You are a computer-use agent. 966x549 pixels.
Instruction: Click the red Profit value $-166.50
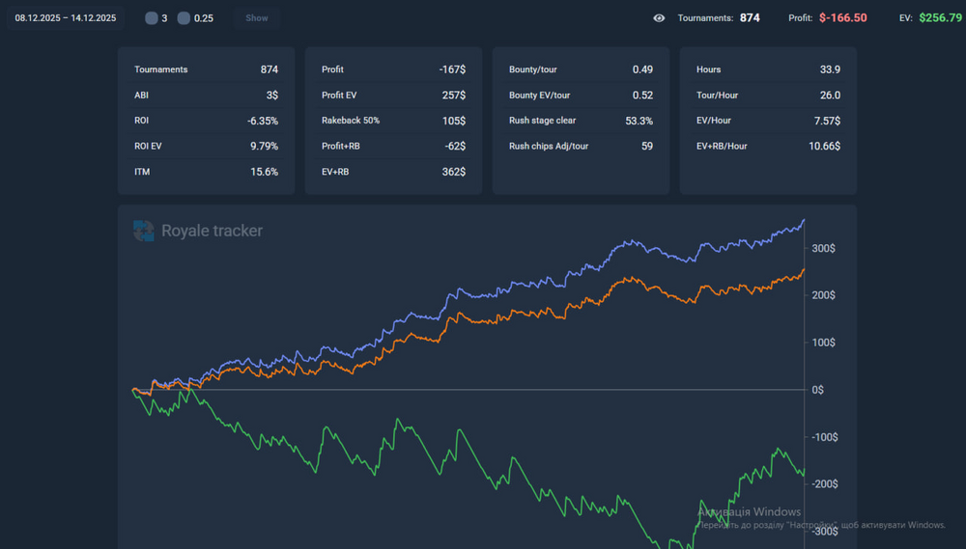[x=842, y=17]
